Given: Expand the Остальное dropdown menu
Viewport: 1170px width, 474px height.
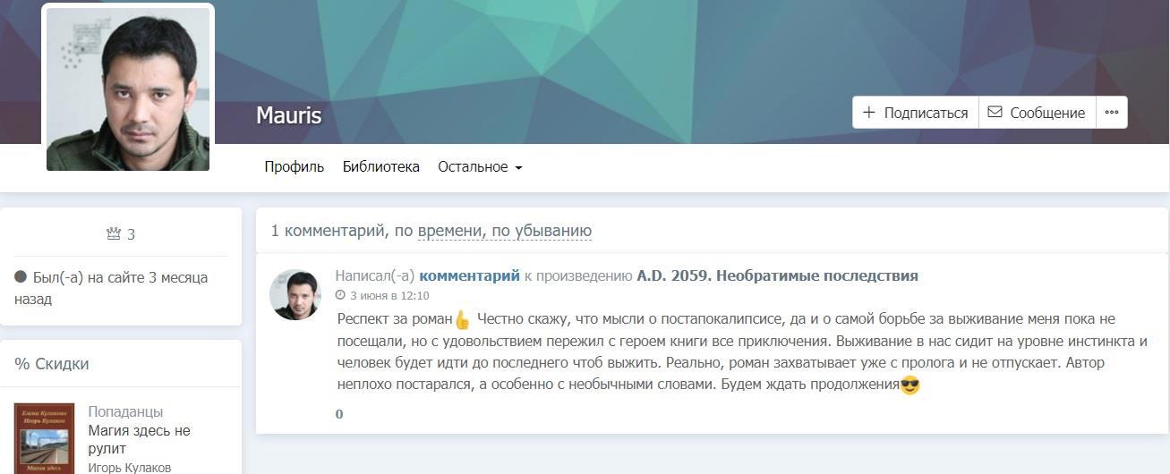Looking at the screenshot, I should [x=479, y=166].
